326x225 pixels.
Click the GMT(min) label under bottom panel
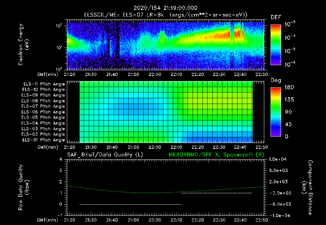pyautogui.click(x=48, y=220)
